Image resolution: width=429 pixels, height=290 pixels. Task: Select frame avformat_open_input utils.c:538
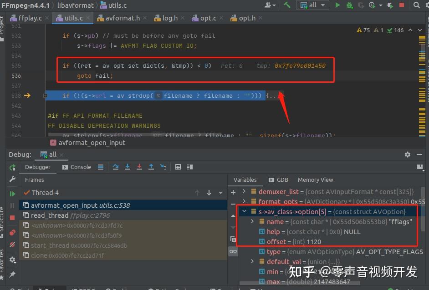point(123,205)
